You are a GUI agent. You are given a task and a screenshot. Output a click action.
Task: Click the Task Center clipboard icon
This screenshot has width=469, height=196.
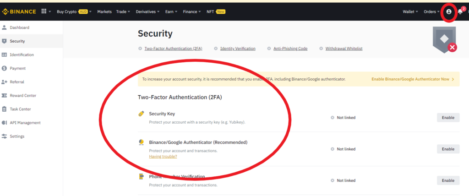coord(4,109)
